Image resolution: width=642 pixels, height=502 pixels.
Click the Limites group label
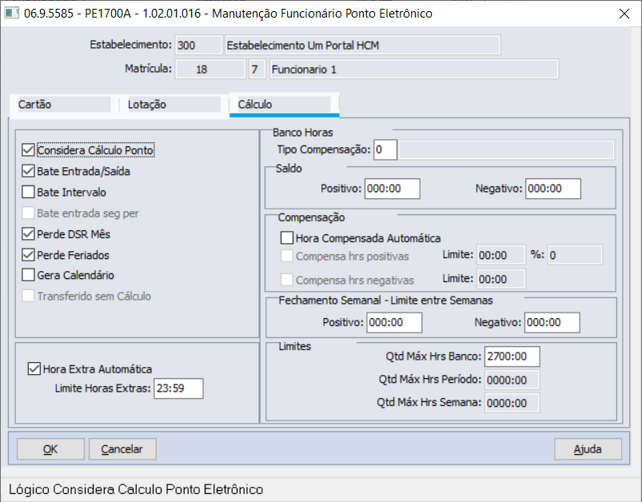tap(295, 346)
